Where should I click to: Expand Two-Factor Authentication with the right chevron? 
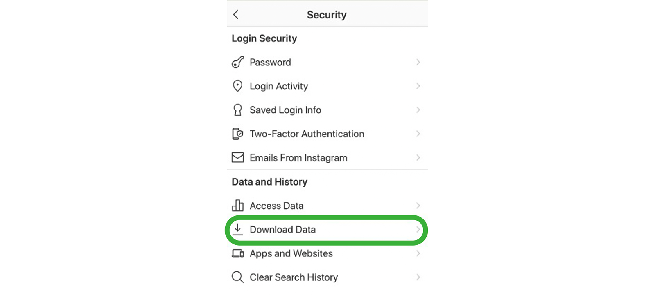418,134
